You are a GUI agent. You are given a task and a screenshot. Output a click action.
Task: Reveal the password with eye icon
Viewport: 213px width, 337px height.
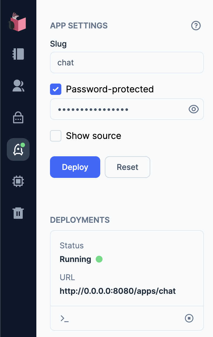pos(194,109)
